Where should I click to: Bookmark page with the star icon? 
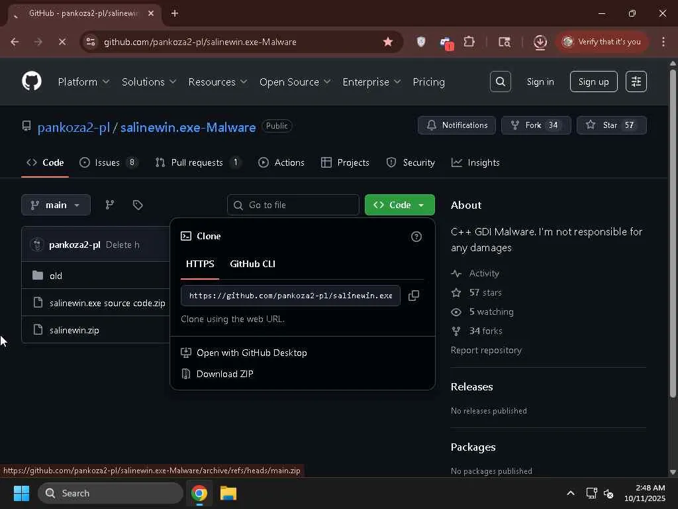pos(388,42)
